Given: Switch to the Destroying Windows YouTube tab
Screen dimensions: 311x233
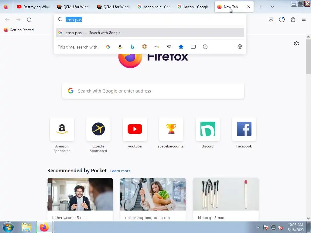Looking at the screenshot, I should click(x=33, y=7).
